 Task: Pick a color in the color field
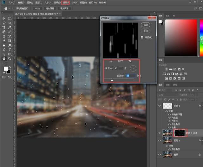coord(181,38)
